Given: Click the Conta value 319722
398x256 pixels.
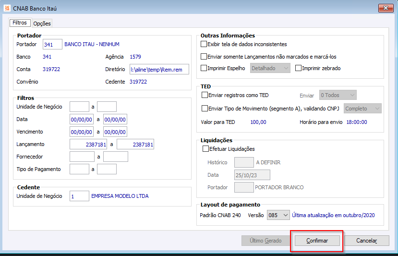Looking at the screenshot, I should [51, 69].
